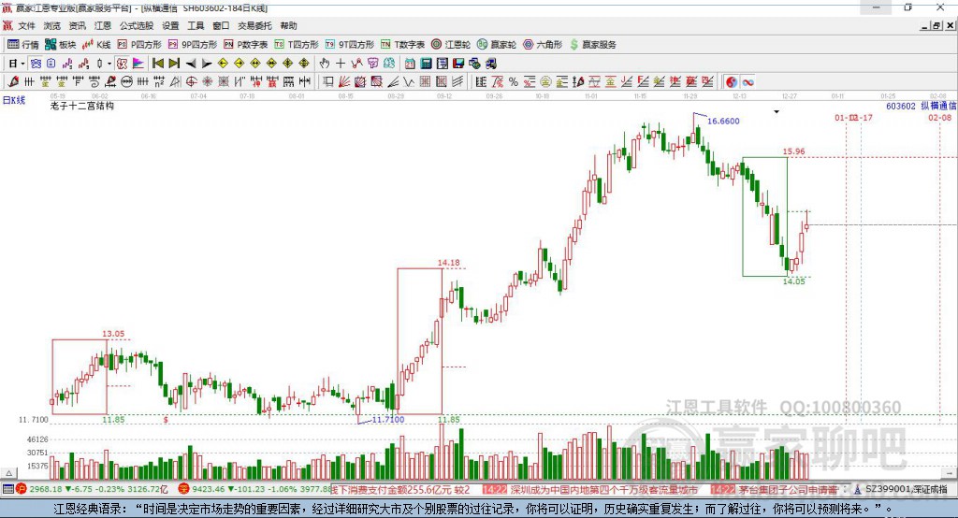
Task: Click the floppy disk save icon
Action: pos(457,64)
